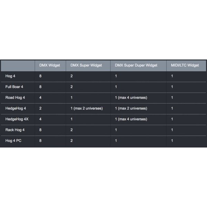
Task: Click Hog 4 PC MIDI/LTC Widget value
Action: [x=172, y=141]
